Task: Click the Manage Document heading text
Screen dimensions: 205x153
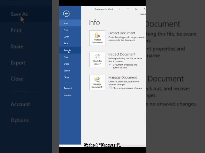Action: pos(122,77)
